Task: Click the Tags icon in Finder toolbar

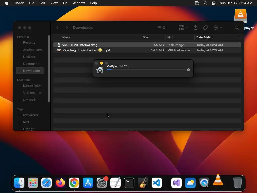Action: coord(205,28)
